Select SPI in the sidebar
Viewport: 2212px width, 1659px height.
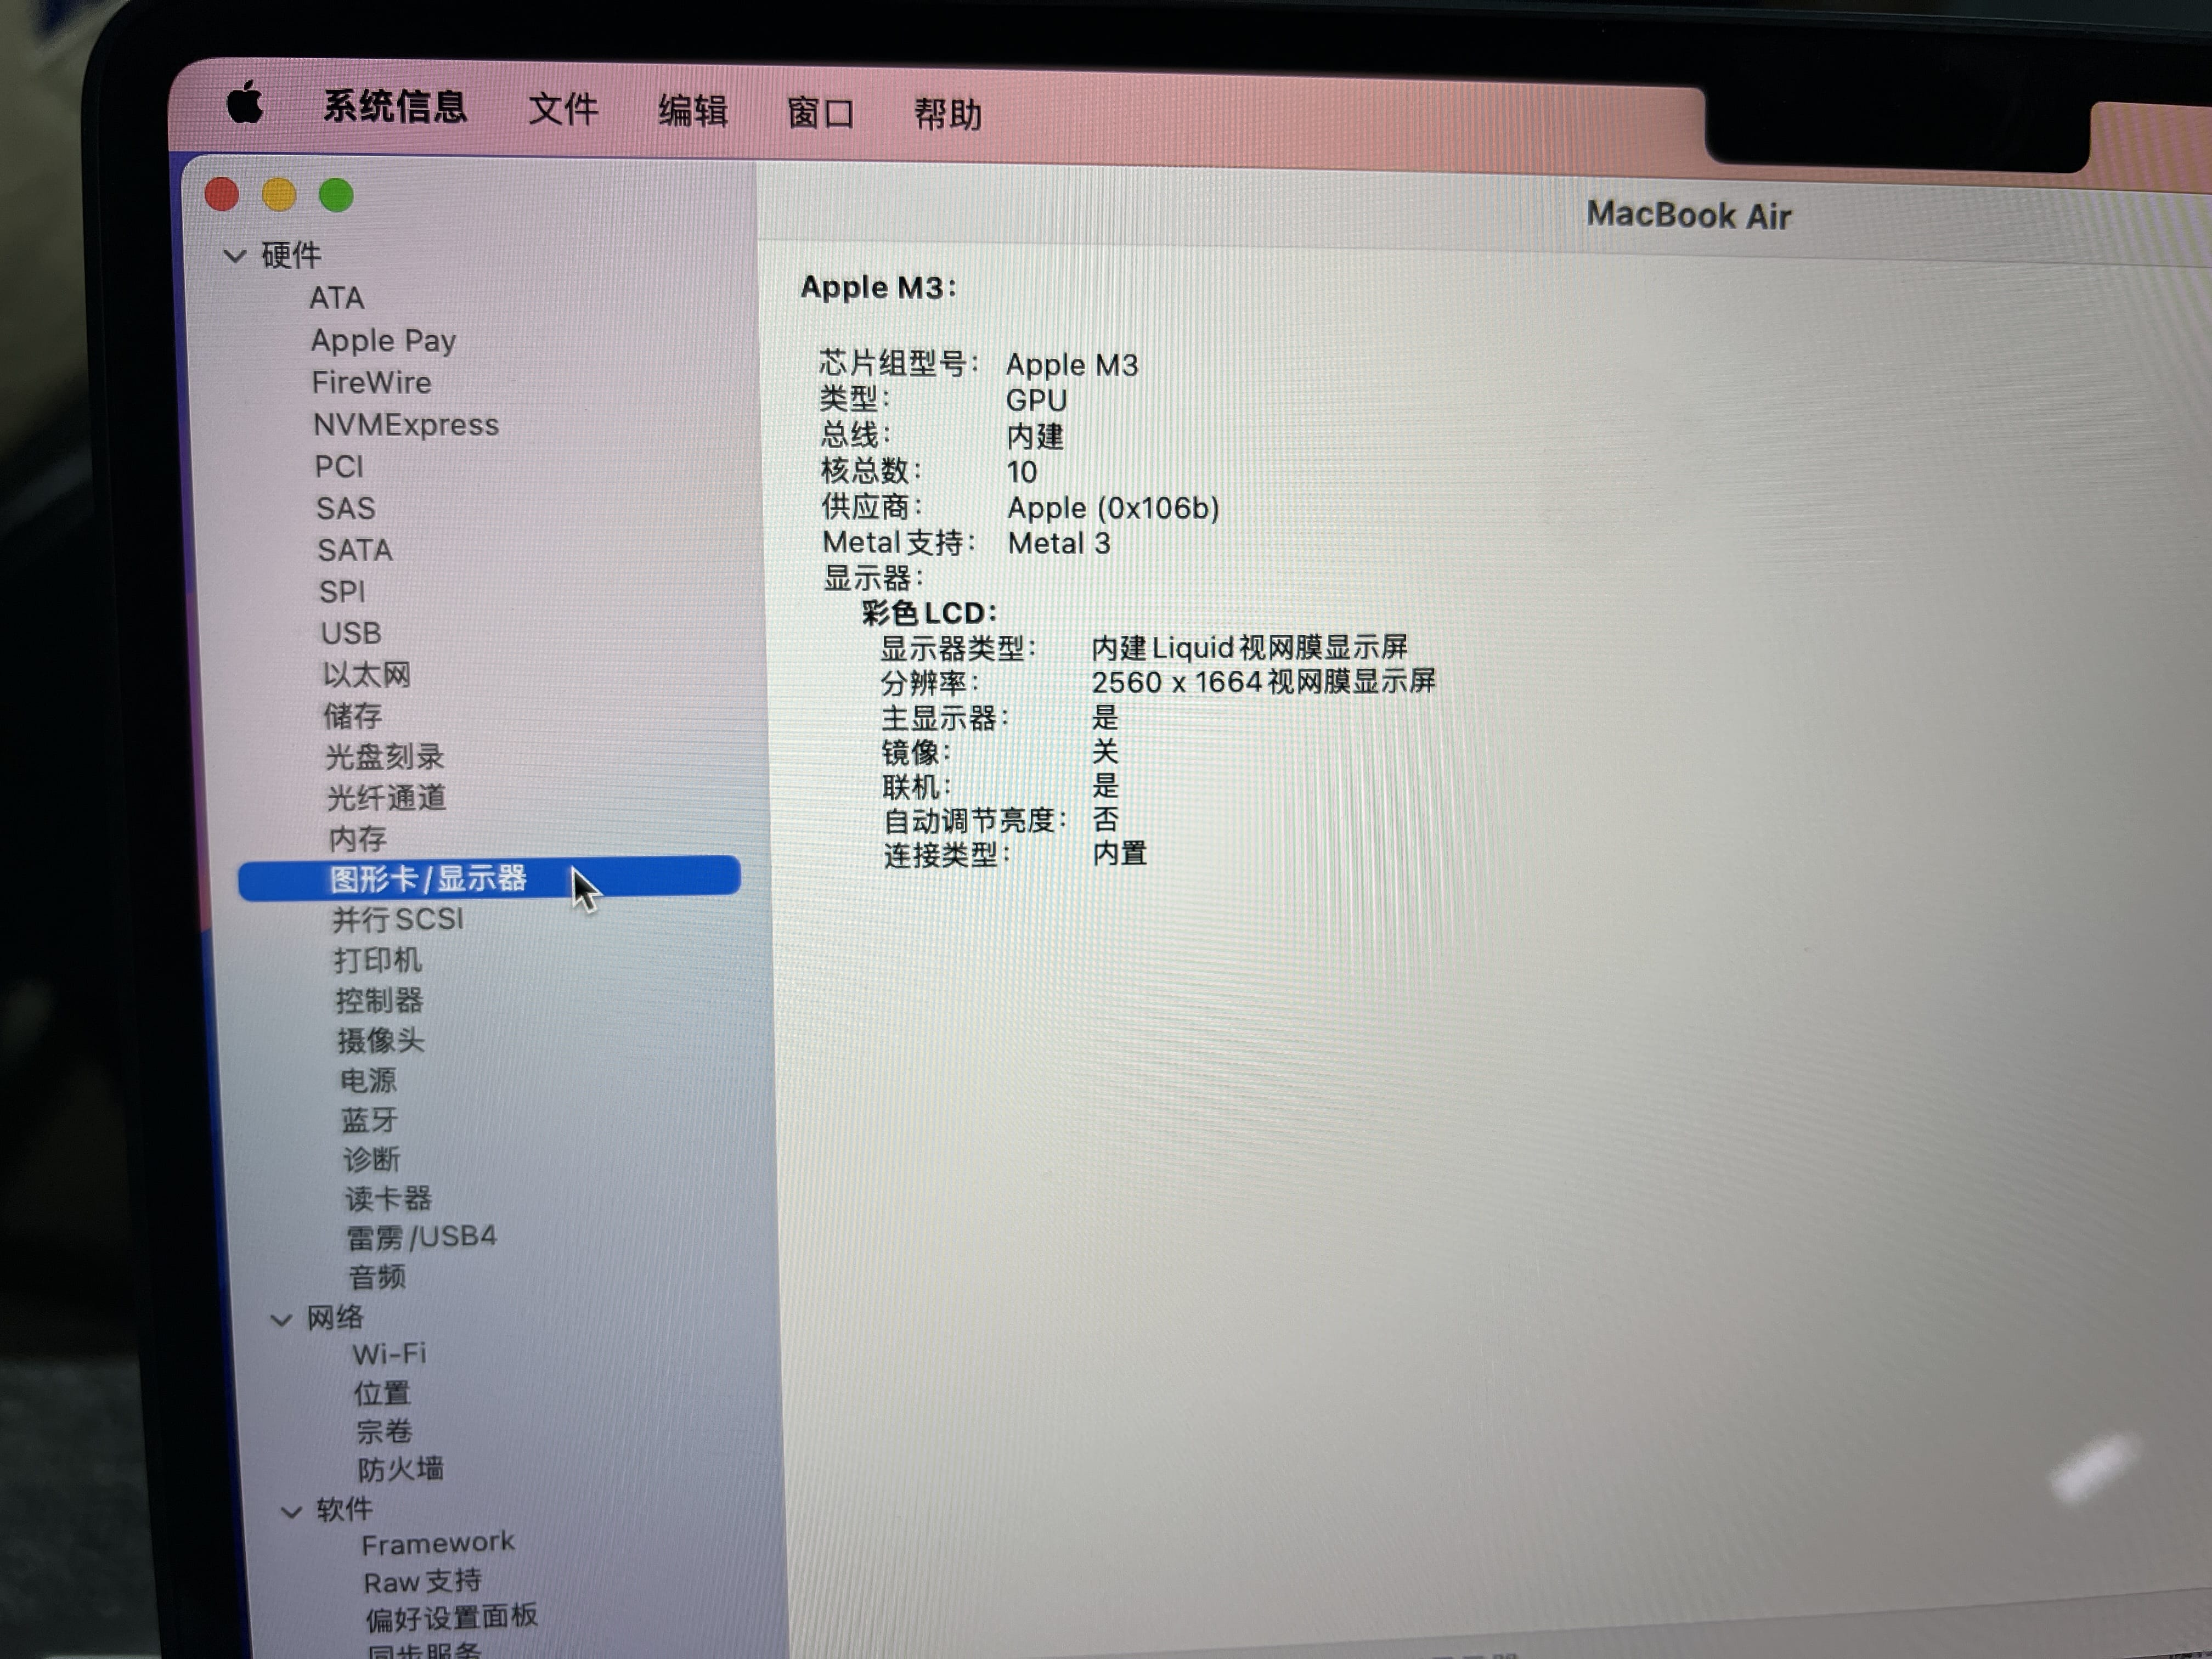(x=342, y=592)
